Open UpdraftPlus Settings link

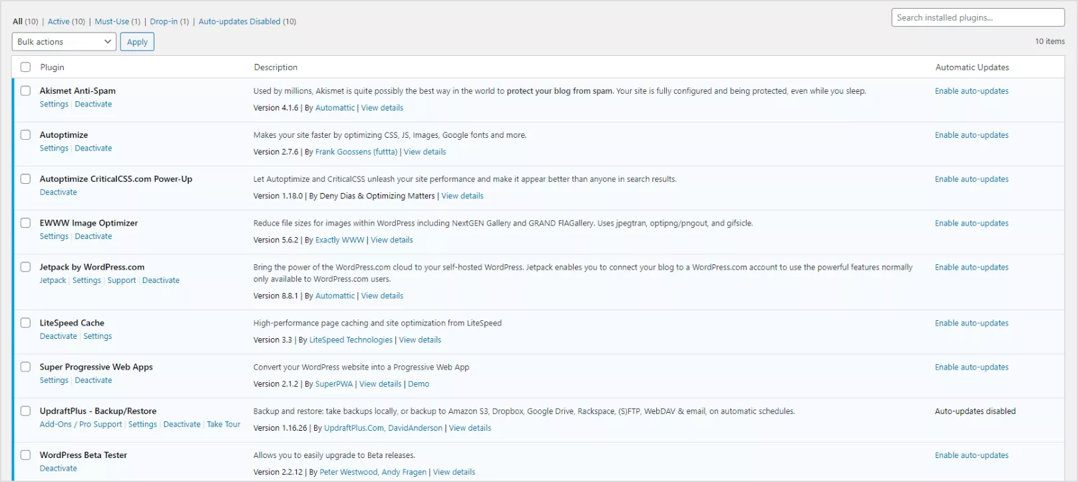tap(142, 424)
